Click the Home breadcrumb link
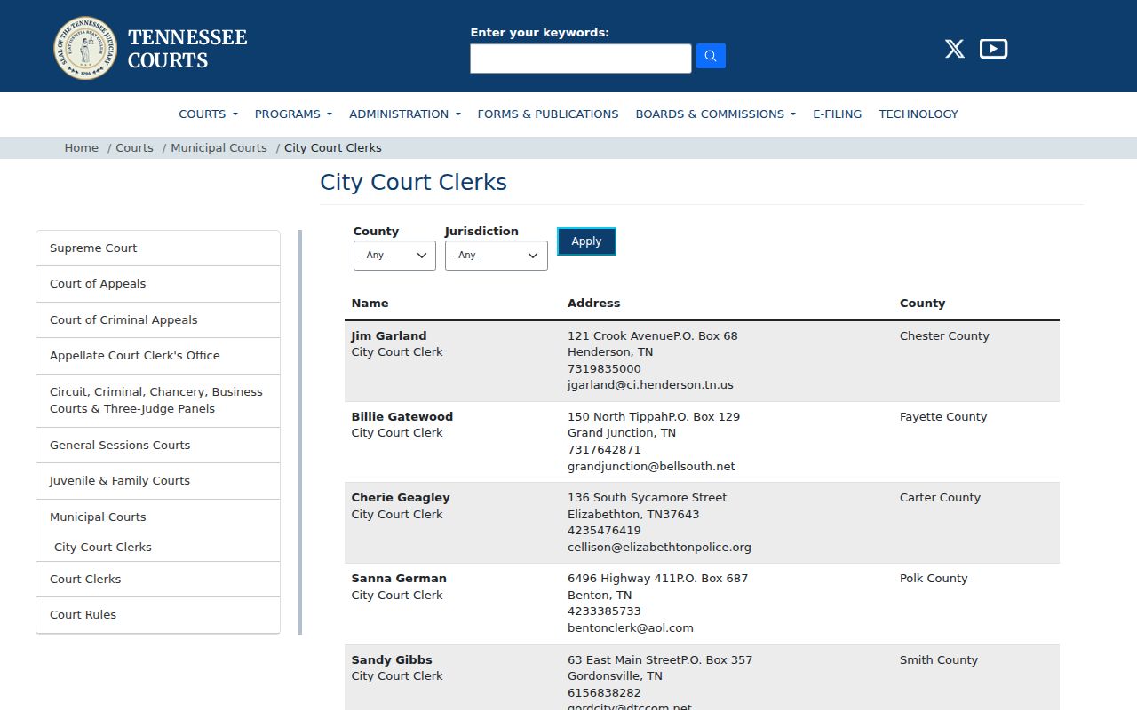The image size is (1137, 710). (x=82, y=148)
